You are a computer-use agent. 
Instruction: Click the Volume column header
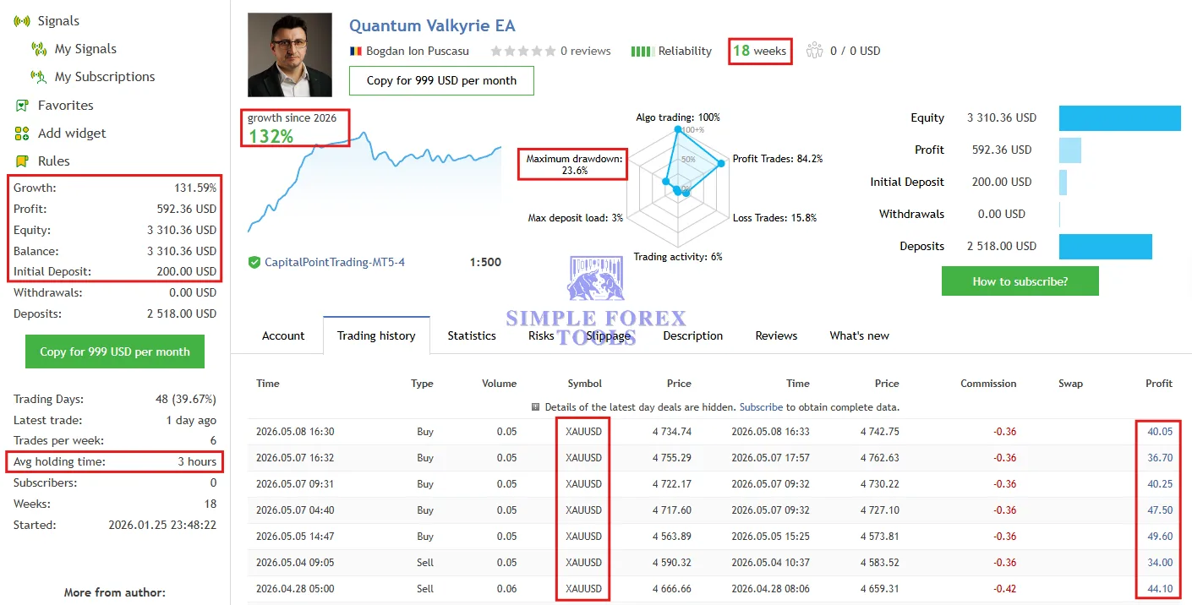[x=499, y=384]
